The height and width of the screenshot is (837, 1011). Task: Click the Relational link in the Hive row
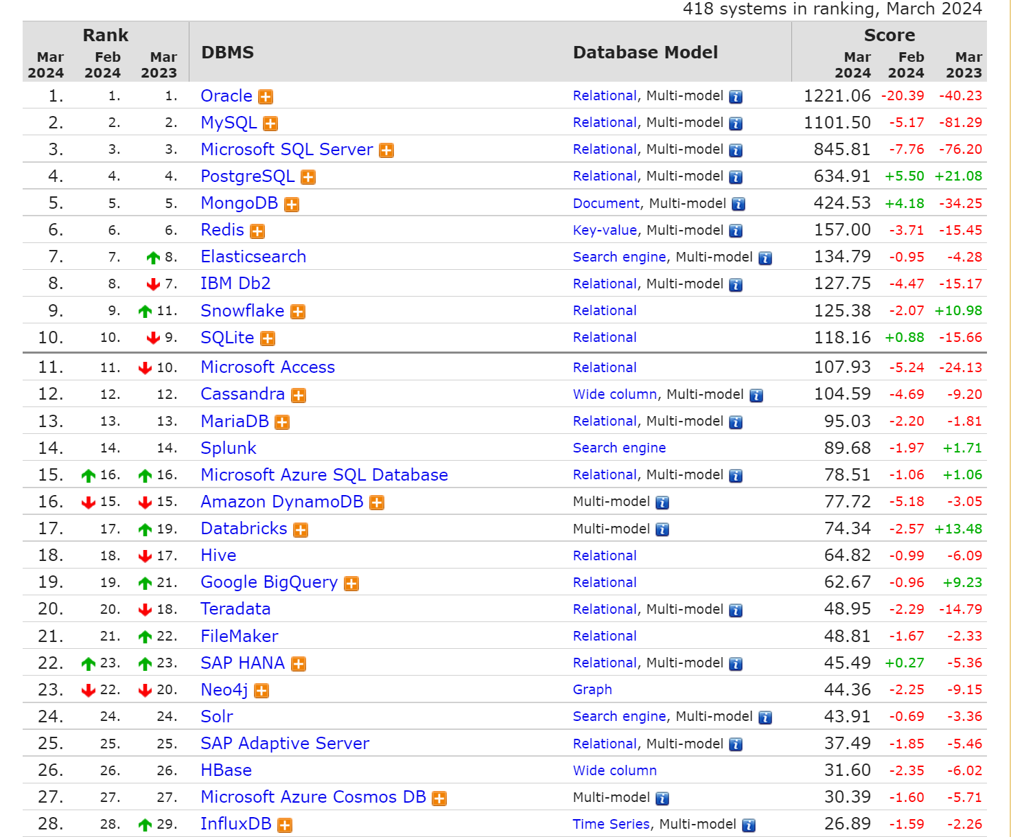click(x=605, y=555)
